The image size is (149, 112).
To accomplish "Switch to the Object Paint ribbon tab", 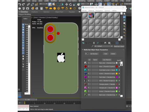I will 59,12.
